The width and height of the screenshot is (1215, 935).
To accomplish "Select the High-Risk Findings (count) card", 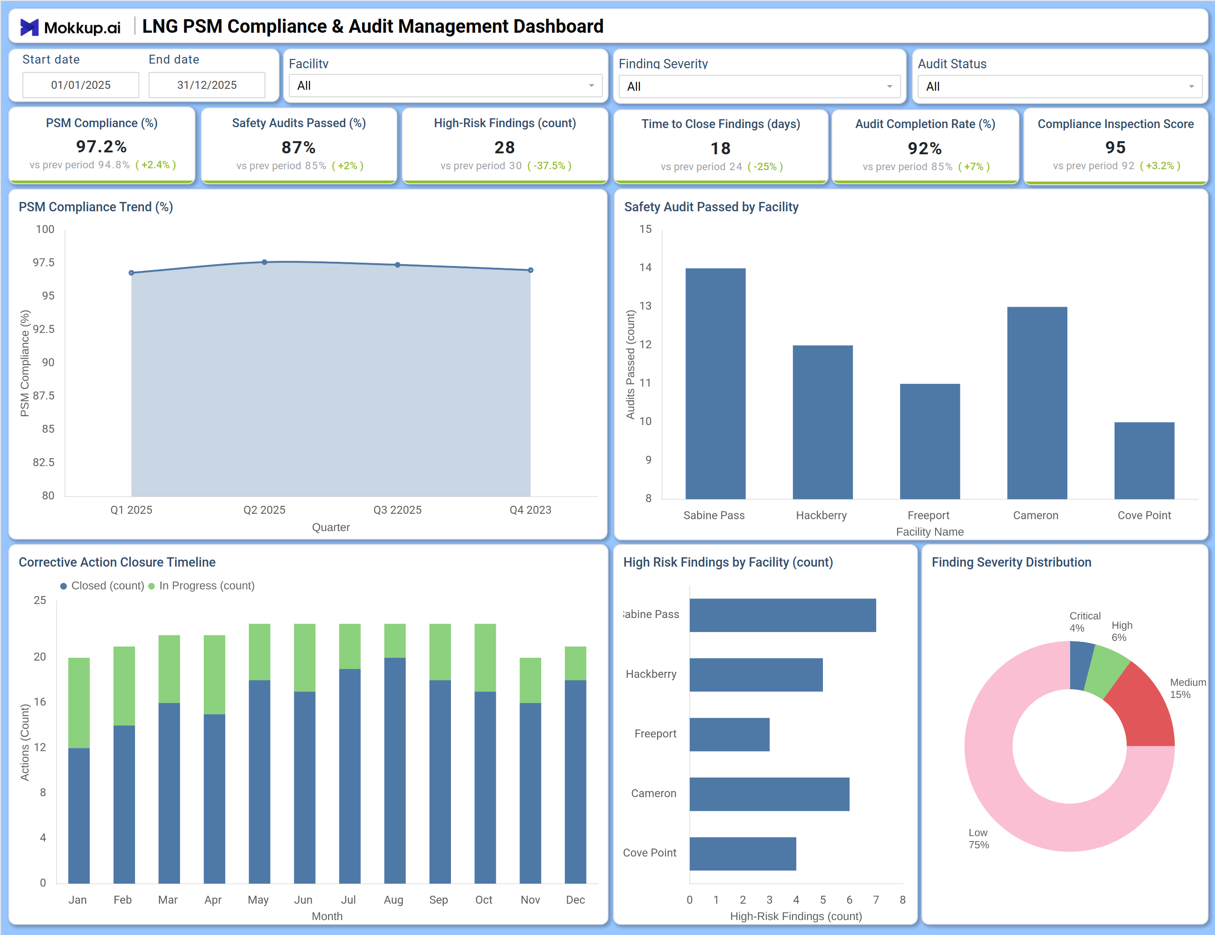I will point(505,145).
